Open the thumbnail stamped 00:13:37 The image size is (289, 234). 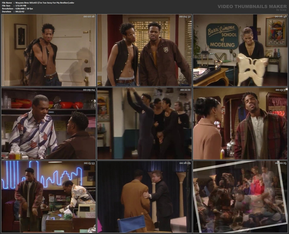pos(240,123)
